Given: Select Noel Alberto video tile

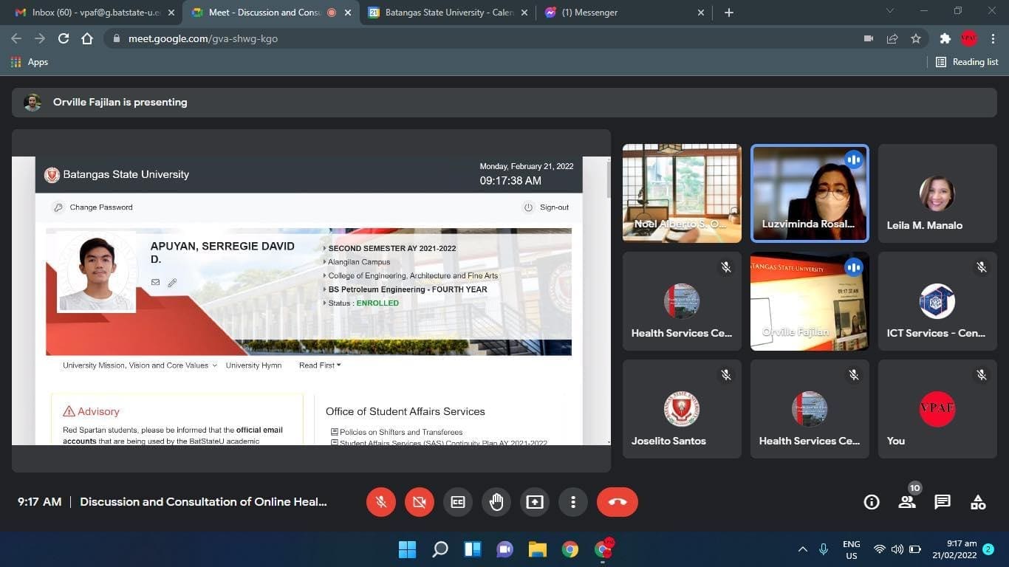Looking at the screenshot, I should [682, 193].
